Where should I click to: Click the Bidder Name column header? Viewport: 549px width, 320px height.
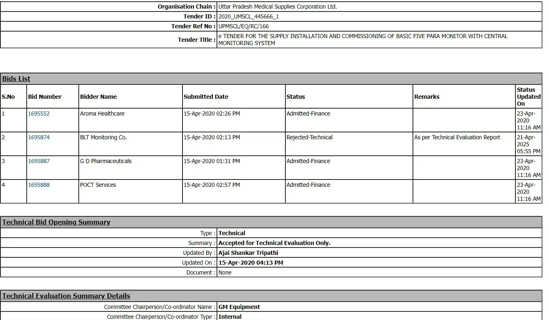(98, 97)
